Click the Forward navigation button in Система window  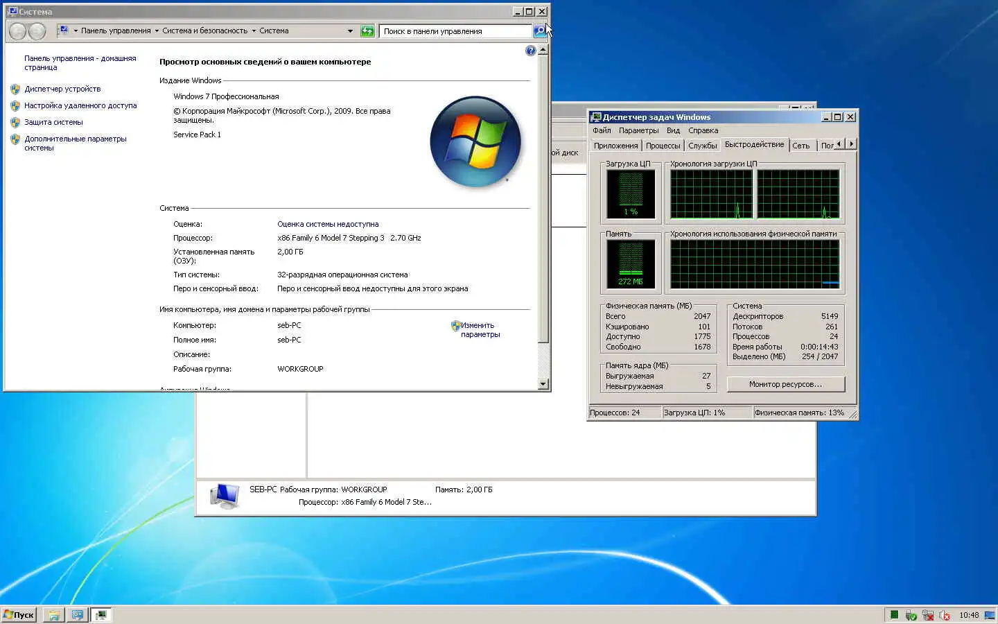[x=37, y=31]
